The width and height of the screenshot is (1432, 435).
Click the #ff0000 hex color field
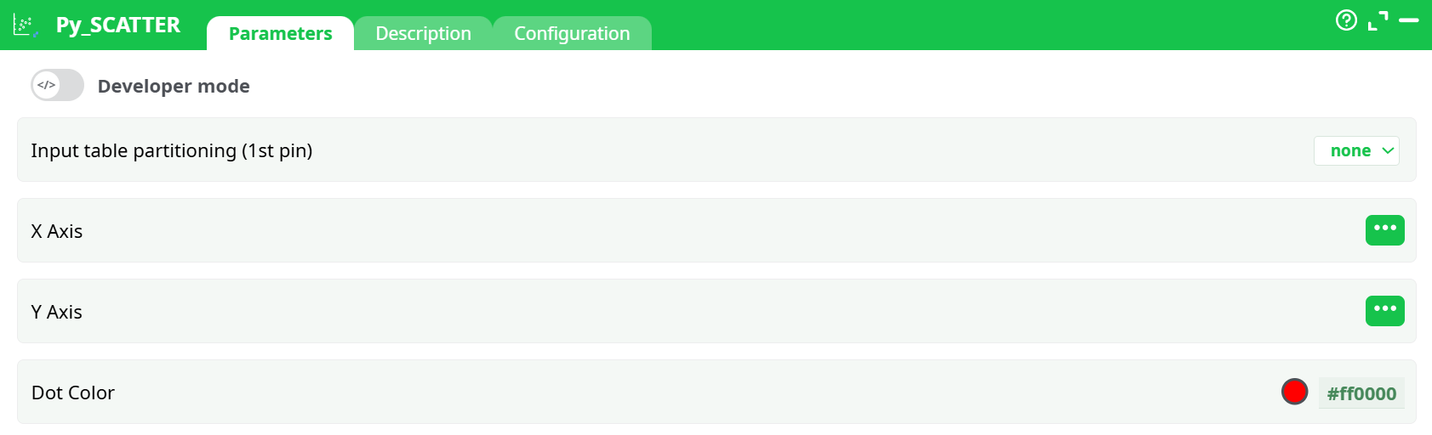point(1361,393)
